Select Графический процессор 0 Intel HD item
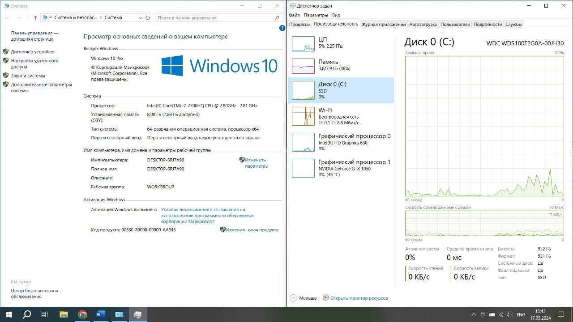The width and height of the screenshot is (573, 322). pos(342,142)
